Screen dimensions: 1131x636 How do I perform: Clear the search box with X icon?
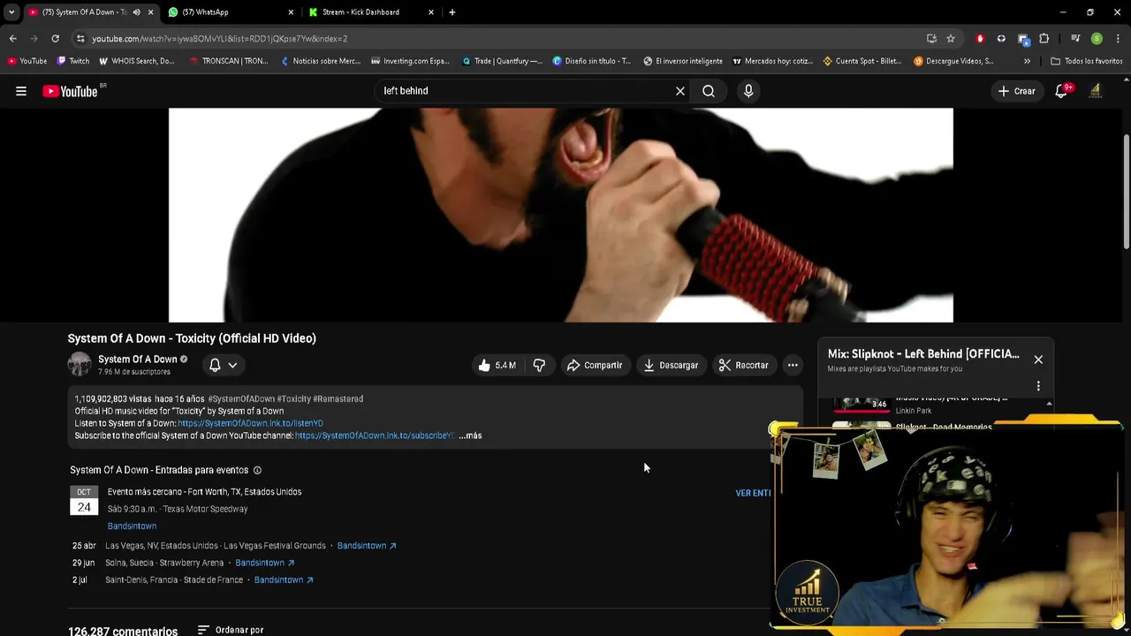click(680, 91)
